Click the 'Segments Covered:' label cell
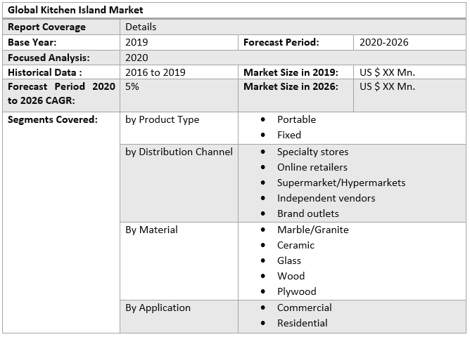Image resolution: width=470 pixels, height=337 pixels. click(52, 119)
